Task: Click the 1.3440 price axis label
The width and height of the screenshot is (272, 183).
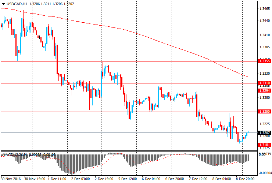Action: pos(265,21)
